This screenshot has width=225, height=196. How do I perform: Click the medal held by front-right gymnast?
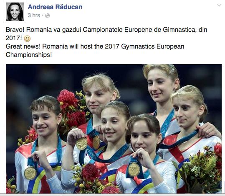[134, 169]
